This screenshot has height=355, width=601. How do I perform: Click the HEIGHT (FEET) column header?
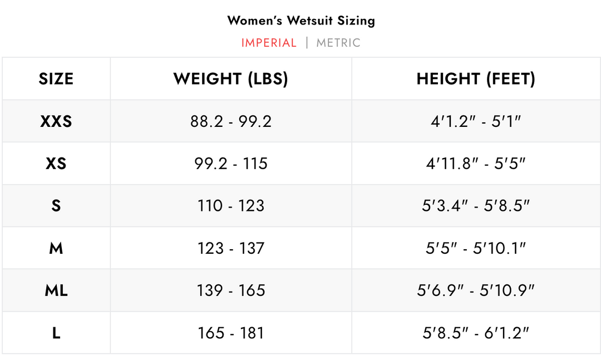[476, 78]
